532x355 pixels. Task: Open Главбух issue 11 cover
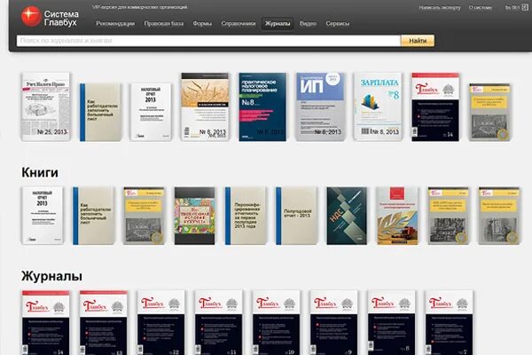(219, 323)
